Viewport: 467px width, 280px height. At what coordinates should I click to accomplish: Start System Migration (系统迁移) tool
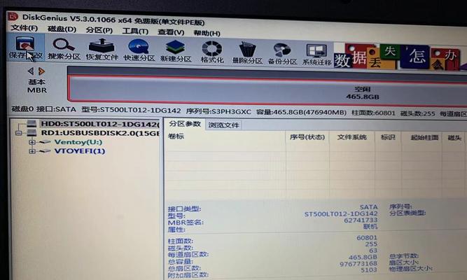(x=317, y=55)
